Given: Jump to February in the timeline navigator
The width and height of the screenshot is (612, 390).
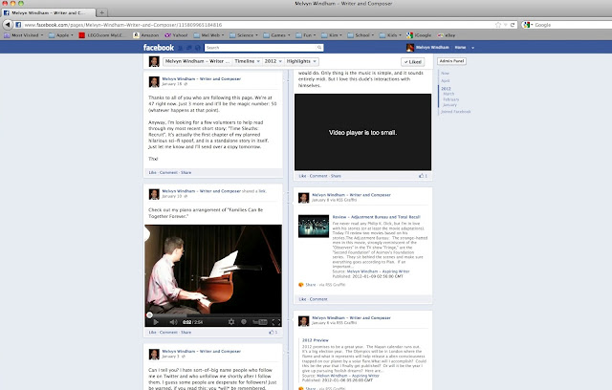Looking at the screenshot, I should click(x=450, y=99).
